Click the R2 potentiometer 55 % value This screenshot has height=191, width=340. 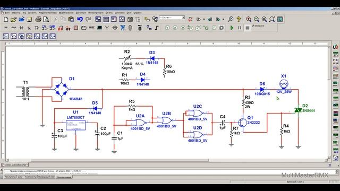[139, 64]
